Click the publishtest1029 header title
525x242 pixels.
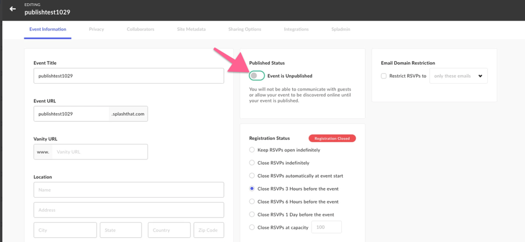point(47,12)
